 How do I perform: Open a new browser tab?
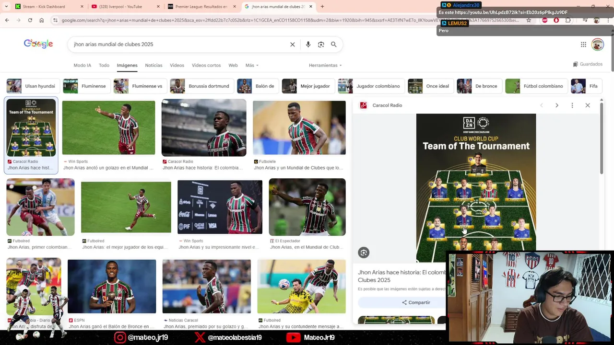point(322,7)
